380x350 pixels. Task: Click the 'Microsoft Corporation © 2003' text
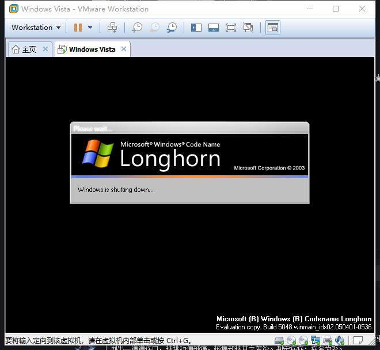coord(269,168)
